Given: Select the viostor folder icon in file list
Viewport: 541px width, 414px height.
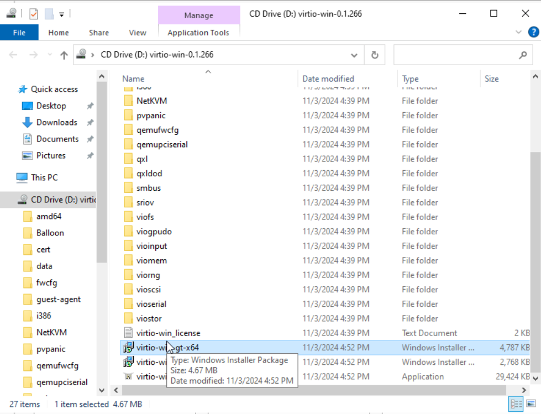Looking at the screenshot, I should coord(128,318).
